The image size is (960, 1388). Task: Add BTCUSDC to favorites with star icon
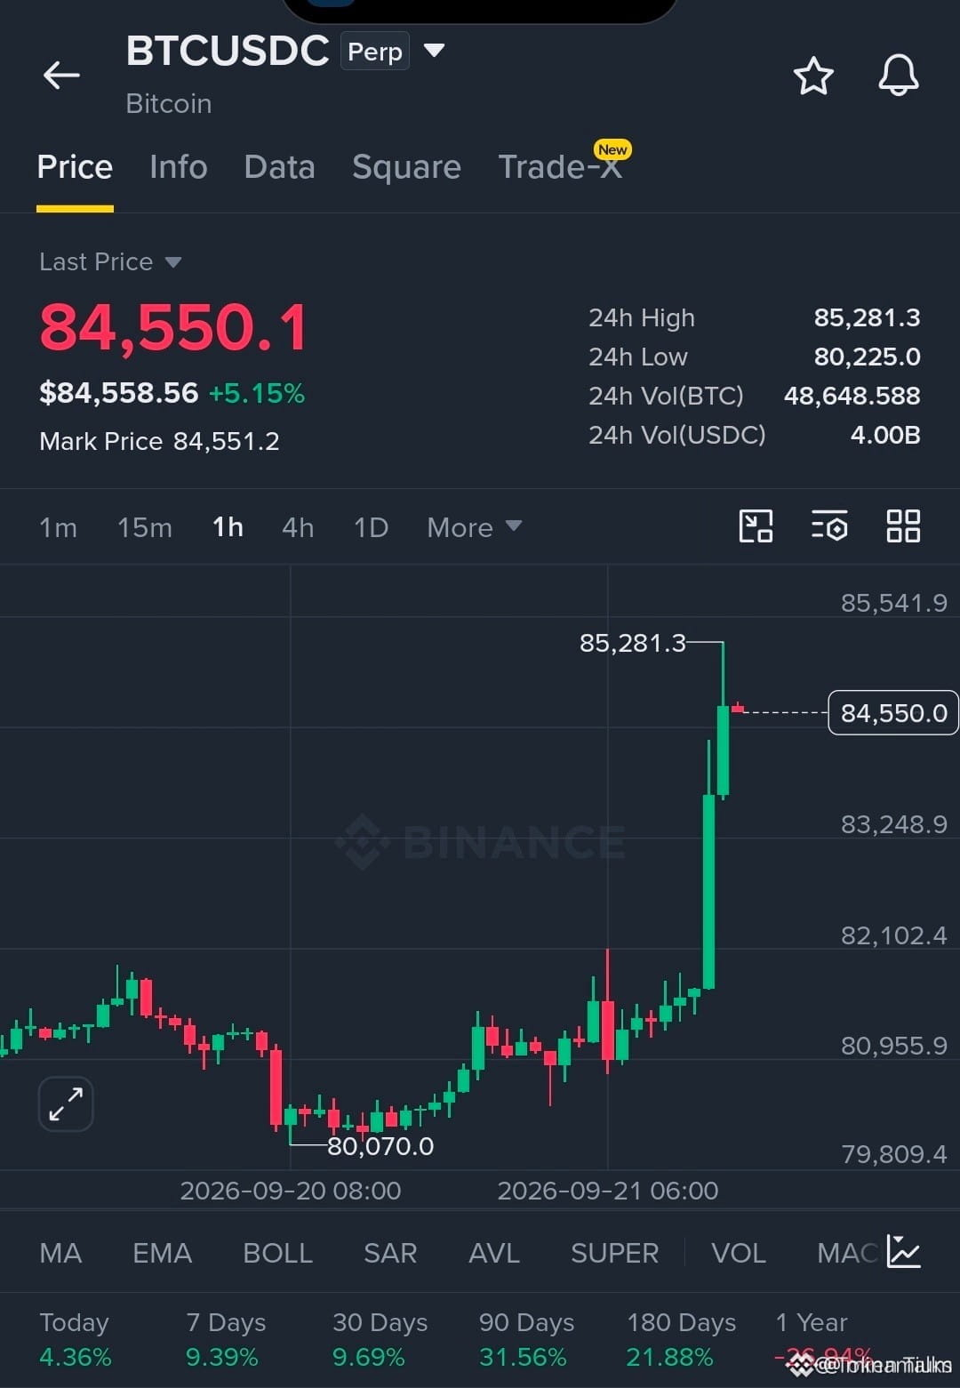click(813, 76)
